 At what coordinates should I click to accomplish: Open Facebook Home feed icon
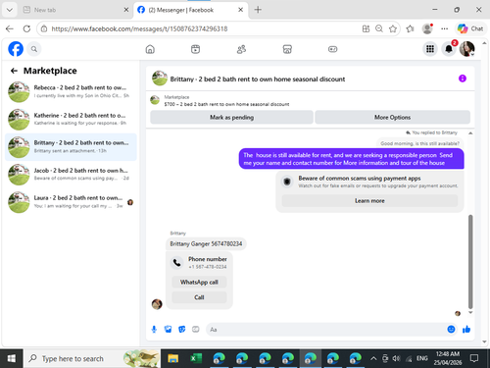(150, 49)
